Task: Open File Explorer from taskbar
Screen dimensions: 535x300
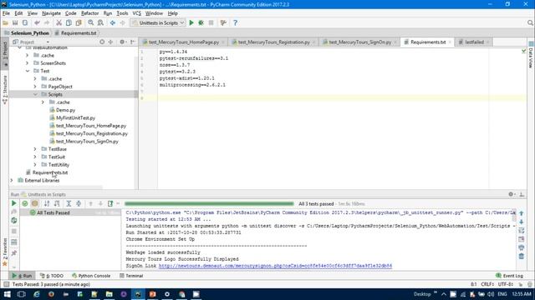Action: pyautogui.click(x=110, y=294)
